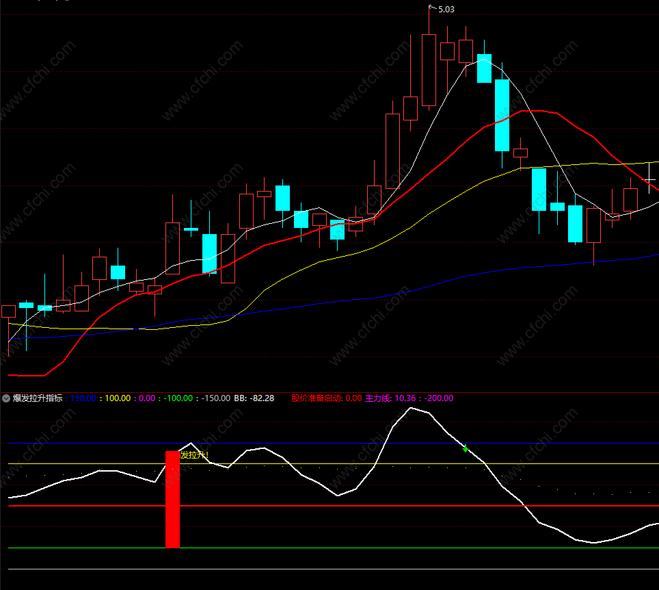Screen dimensions: 659x590
Task: Click the blue moving average line
Action: 479,273
